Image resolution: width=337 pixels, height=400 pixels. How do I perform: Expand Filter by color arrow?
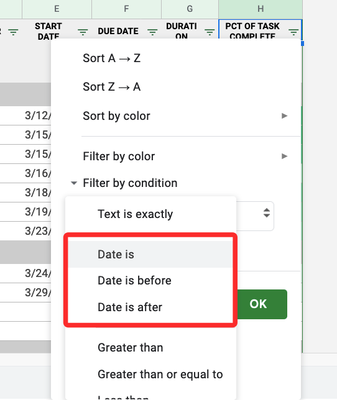[284, 156]
